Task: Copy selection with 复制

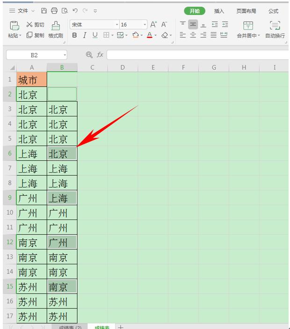Action: [35, 35]
